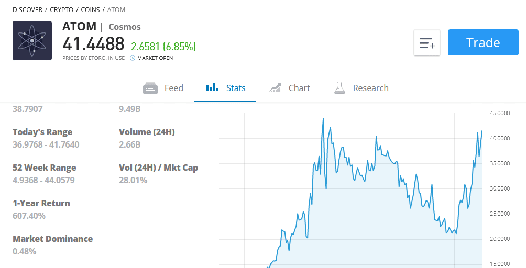Click the 45.0000 axis label
This screenshot has width=526, height=268.
499,113
